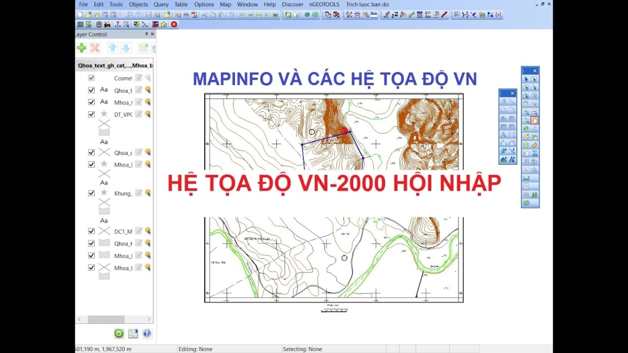Add a new layer with the green plus icon
This screenshot has height=353, width=628.
click(x=82, y=47)
